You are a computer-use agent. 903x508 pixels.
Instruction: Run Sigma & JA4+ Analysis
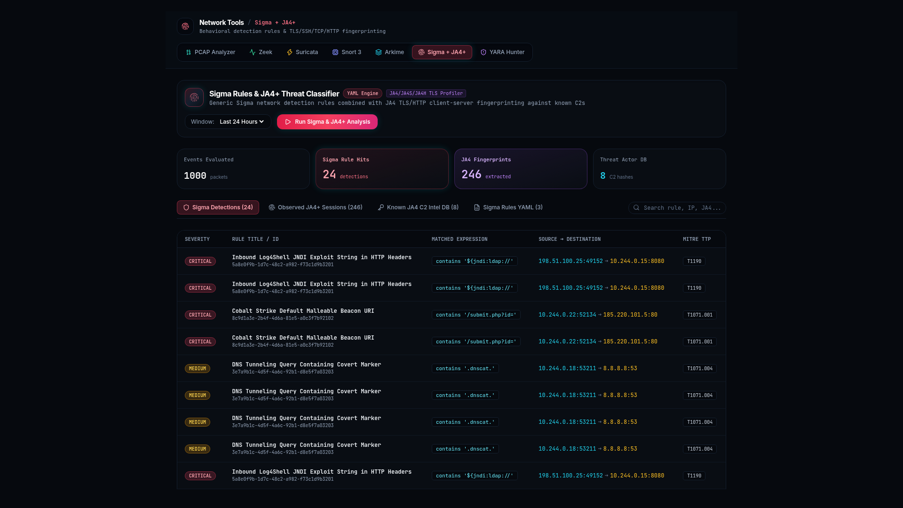coord(327,122)
